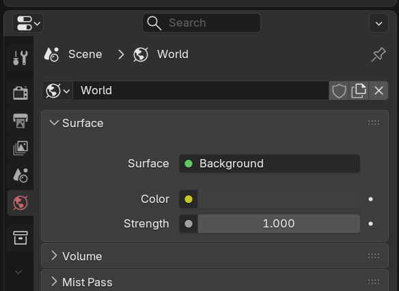Toggle the pin ID icon
Screen dimensions: 399x291
tap(379, 55)
